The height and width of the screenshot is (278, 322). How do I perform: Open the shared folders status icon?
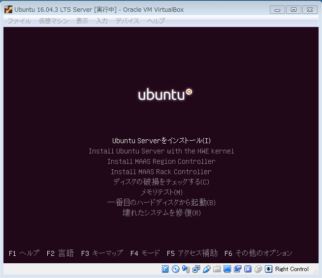pyautogui.click(x=217, y=269)
